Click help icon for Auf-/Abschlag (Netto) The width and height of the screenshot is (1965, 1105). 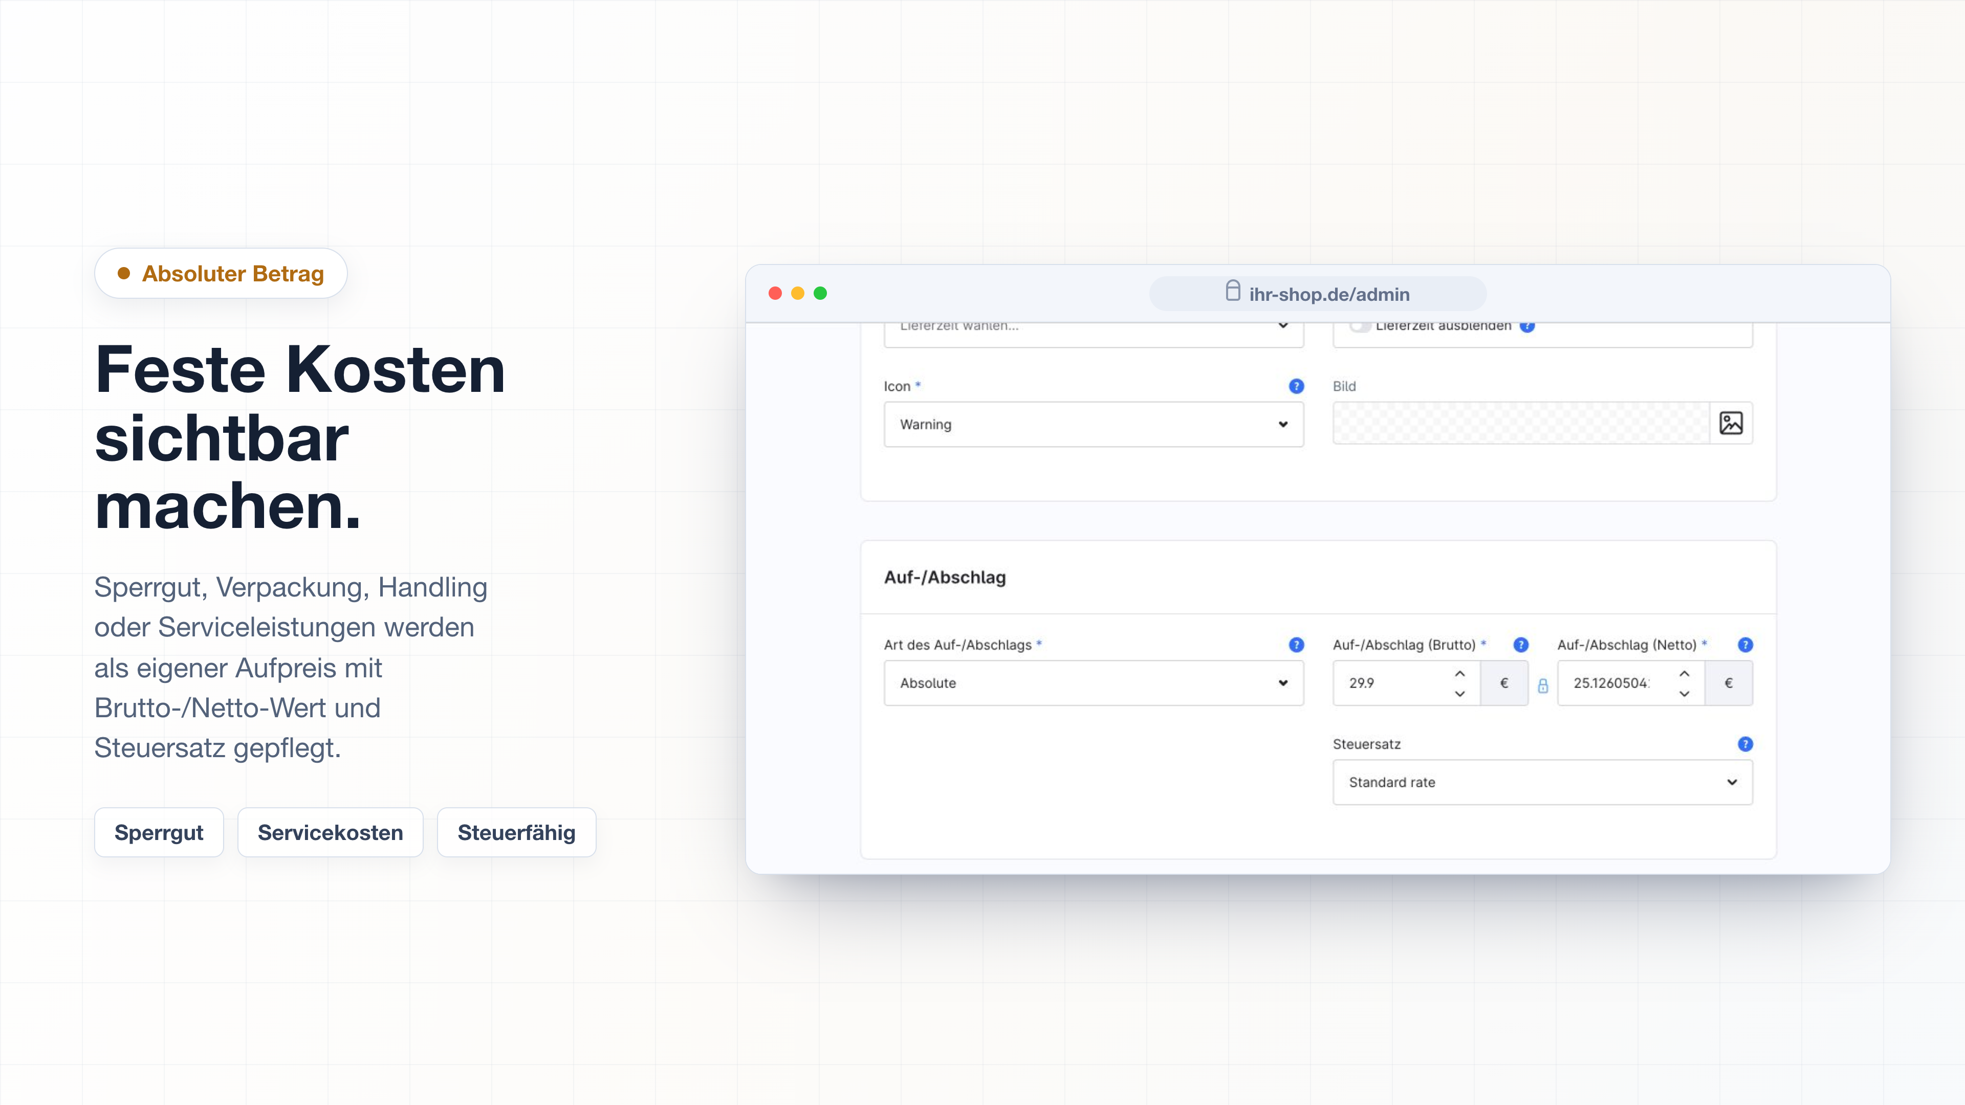click(1744, 645)
